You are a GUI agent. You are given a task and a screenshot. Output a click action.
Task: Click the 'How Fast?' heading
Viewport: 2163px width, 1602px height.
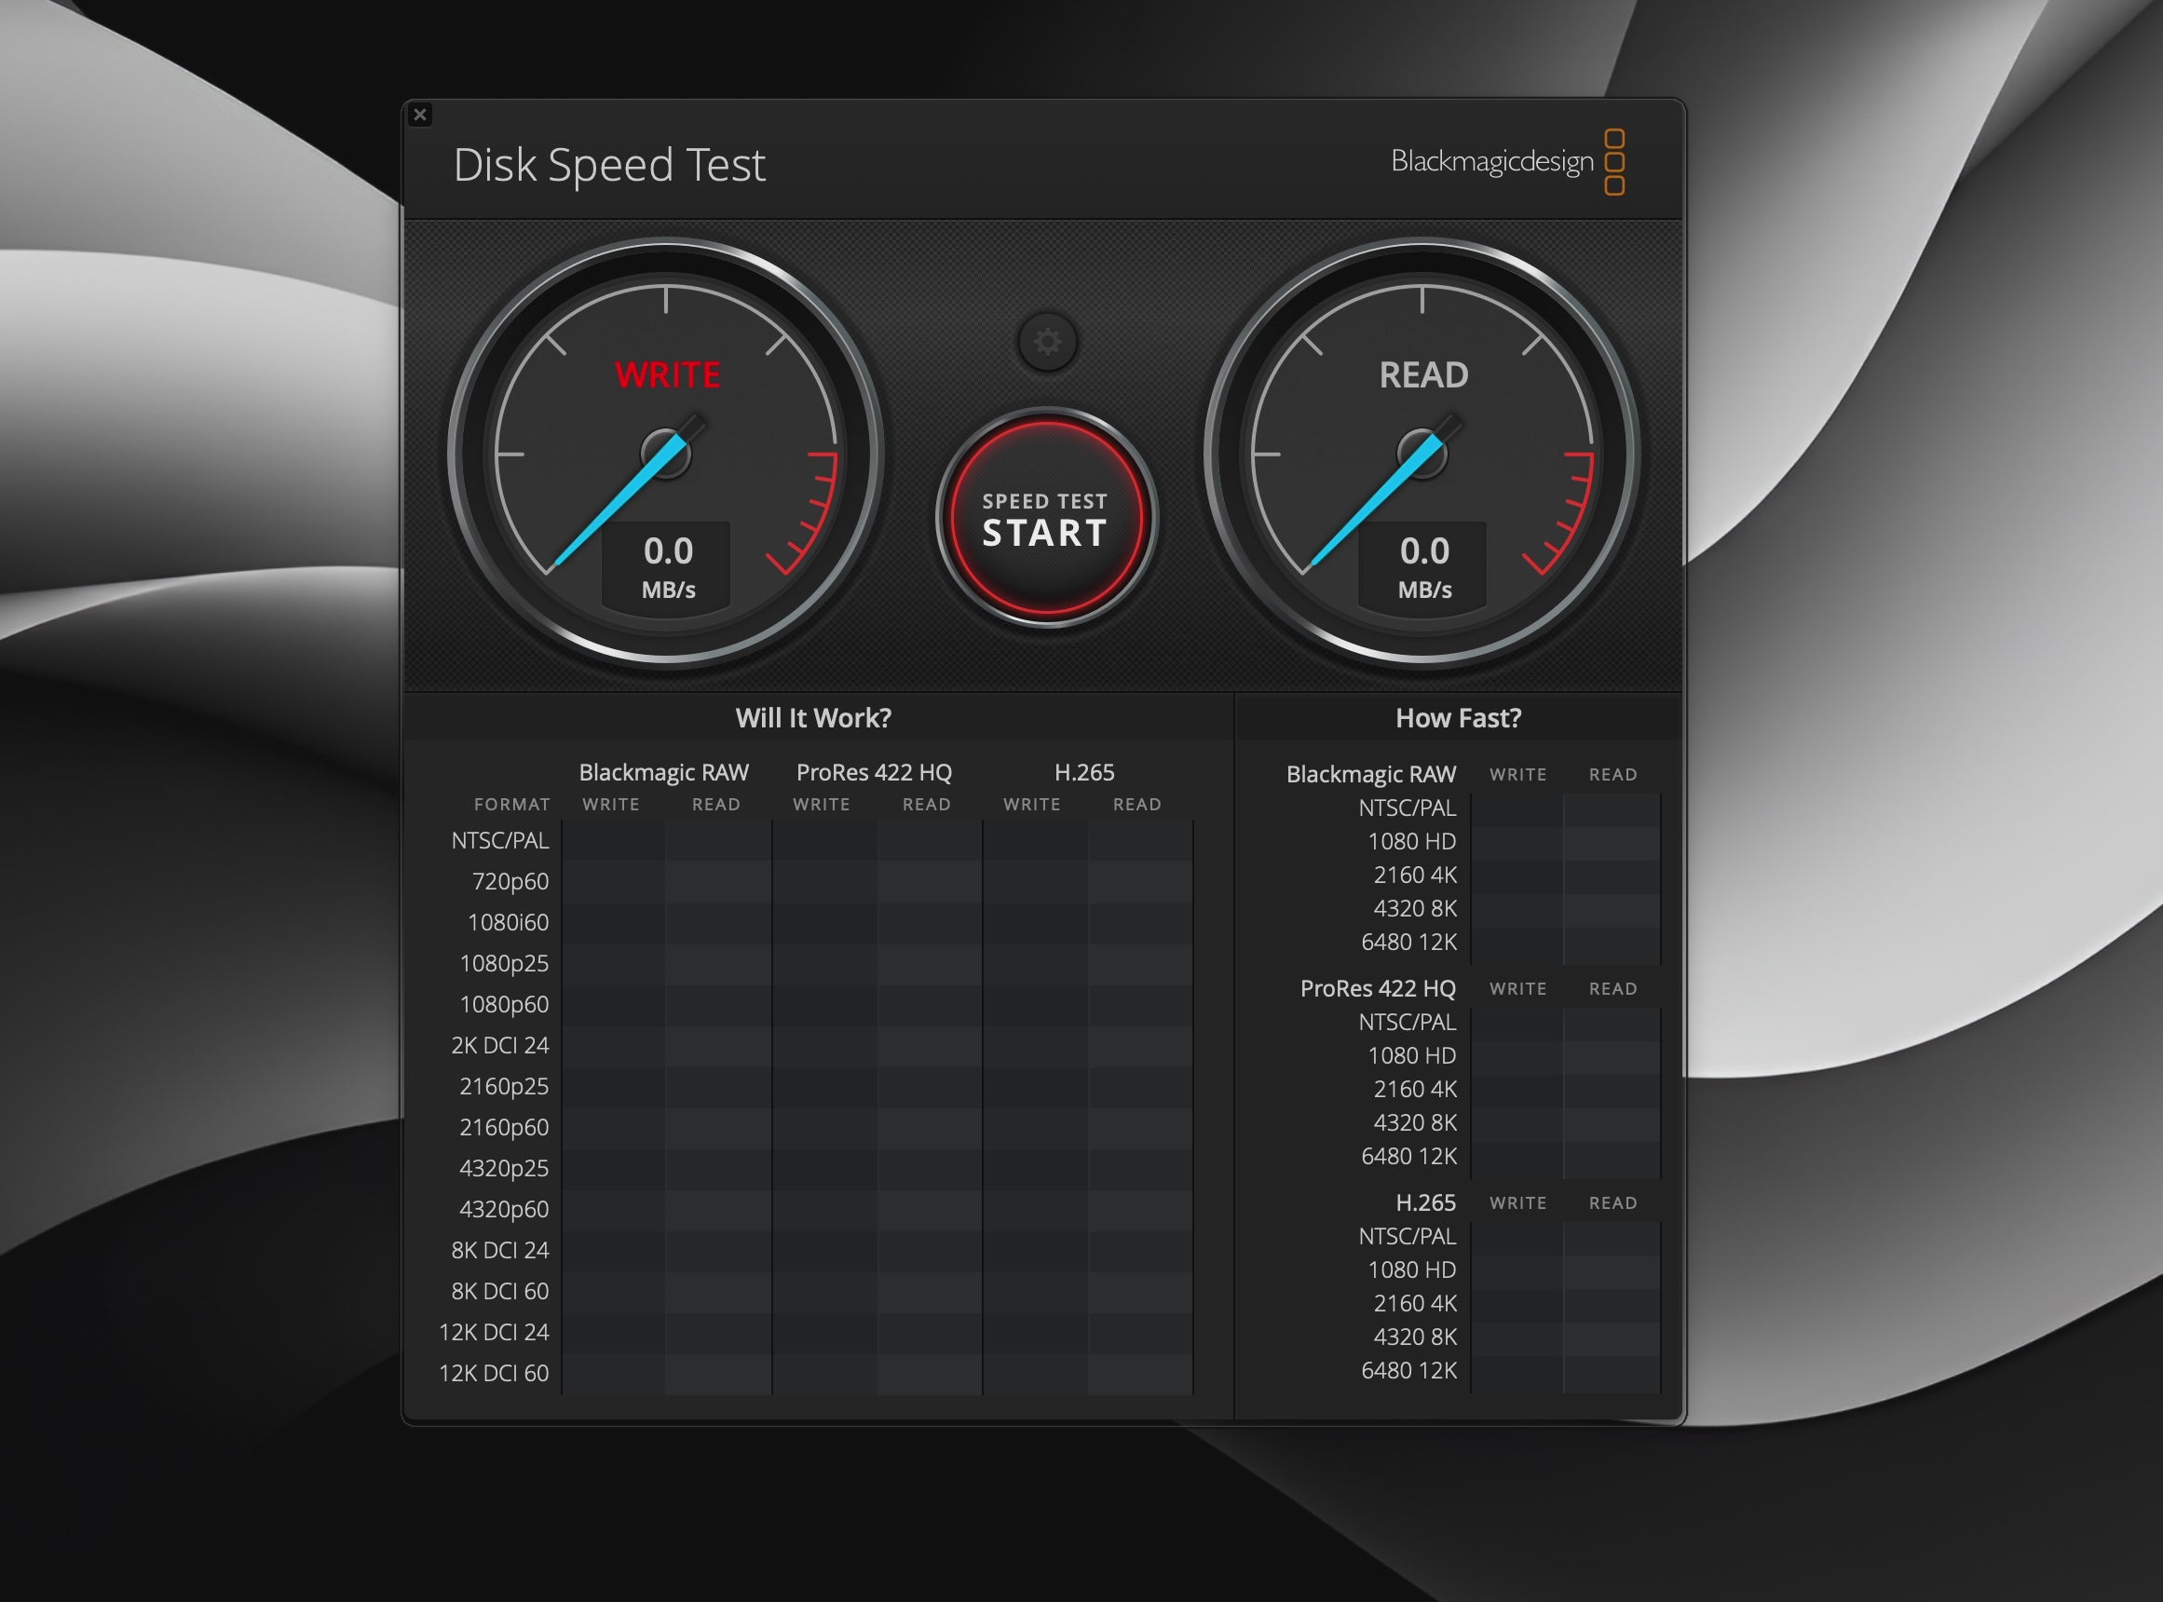pyautogui.click(x=1458, y=717)
